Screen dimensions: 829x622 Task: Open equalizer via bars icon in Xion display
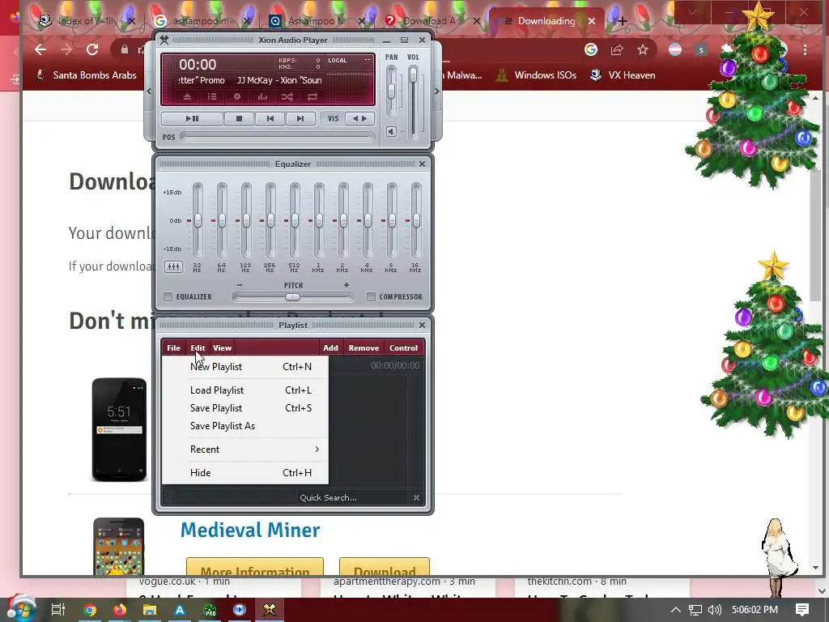[x=262, y=97]
